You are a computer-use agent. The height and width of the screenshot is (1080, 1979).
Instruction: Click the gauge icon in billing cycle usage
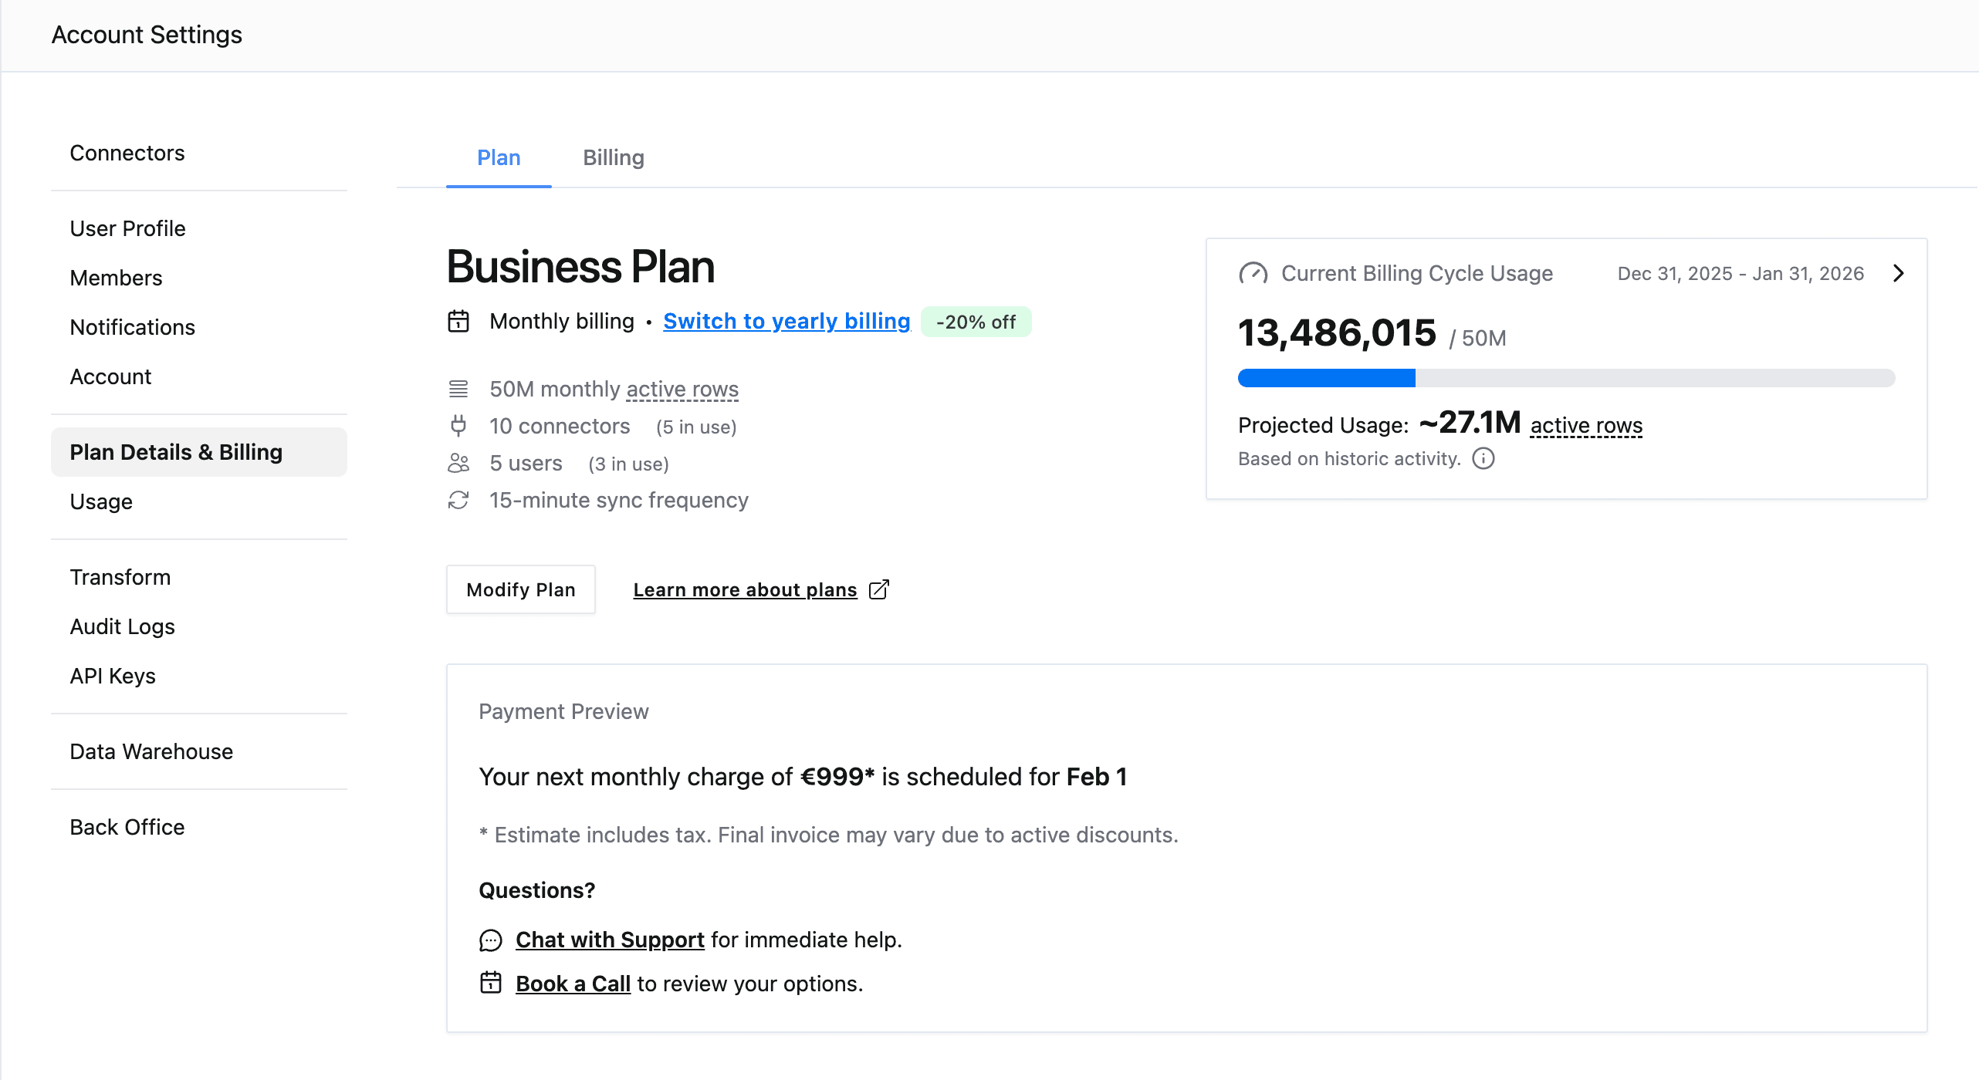[x=1253, y=274]
